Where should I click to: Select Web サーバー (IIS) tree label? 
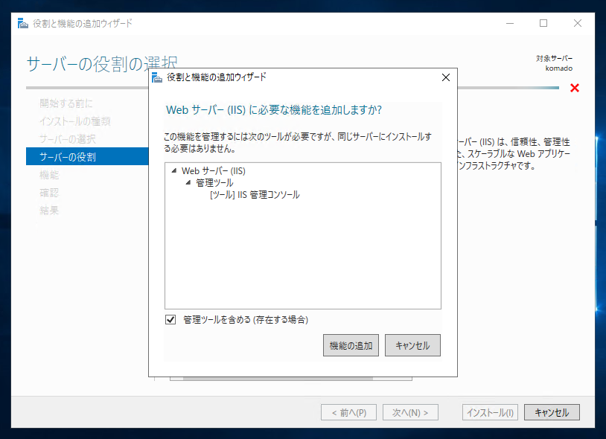(x=214, y=170)
